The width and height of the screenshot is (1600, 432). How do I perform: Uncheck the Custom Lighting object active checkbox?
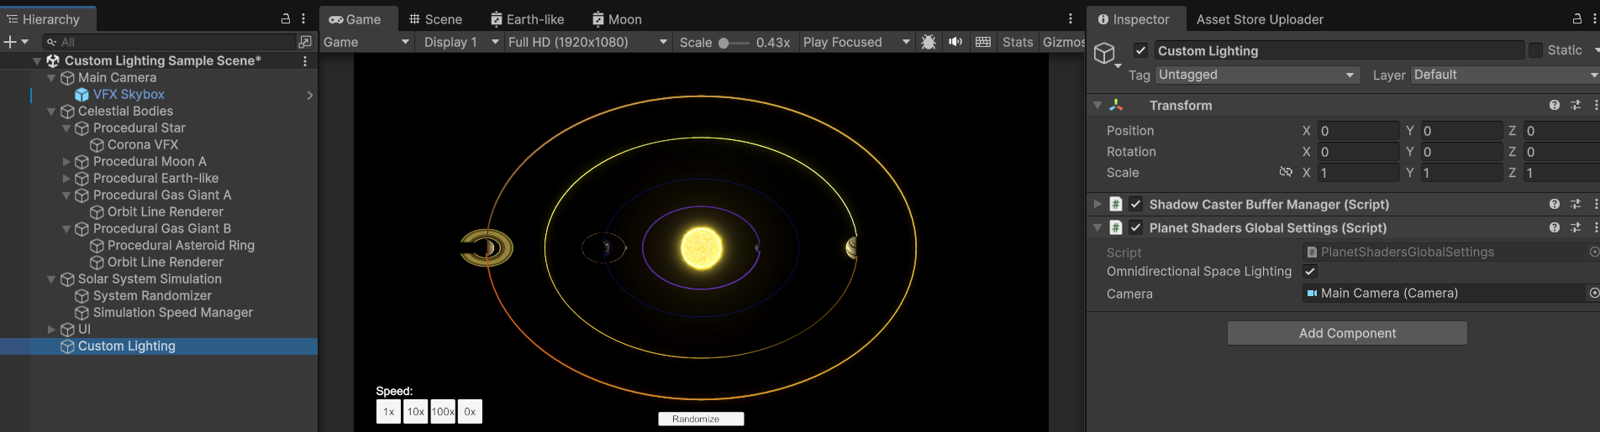point(1140,50)
